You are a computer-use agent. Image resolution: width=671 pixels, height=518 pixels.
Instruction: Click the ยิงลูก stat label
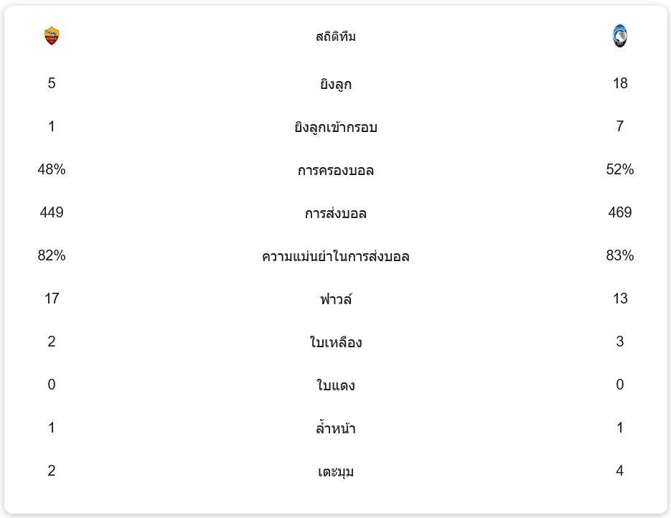[335, 84]
